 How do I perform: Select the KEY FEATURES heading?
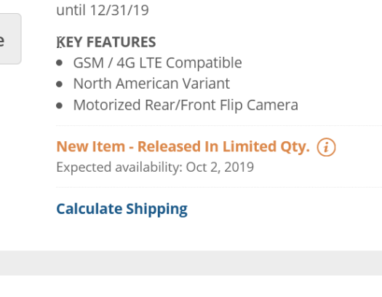tap(106, 42)
